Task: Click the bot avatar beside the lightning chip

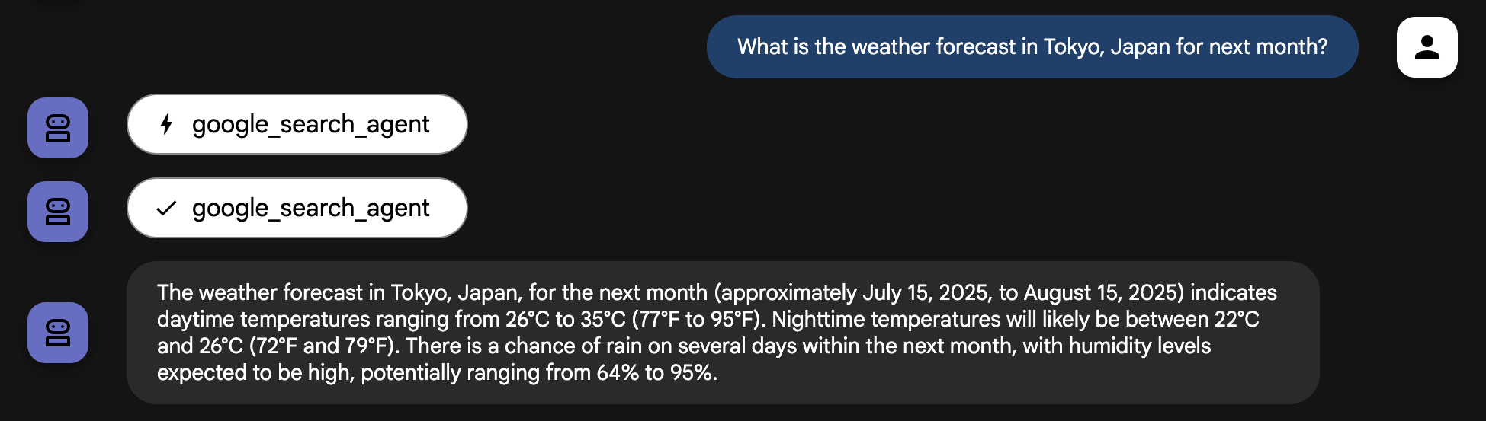Action: pos(58,128)
